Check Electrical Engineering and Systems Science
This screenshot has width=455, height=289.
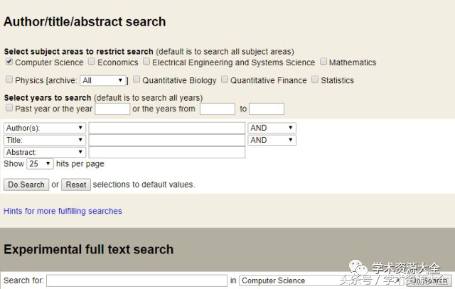click(146, 62)
